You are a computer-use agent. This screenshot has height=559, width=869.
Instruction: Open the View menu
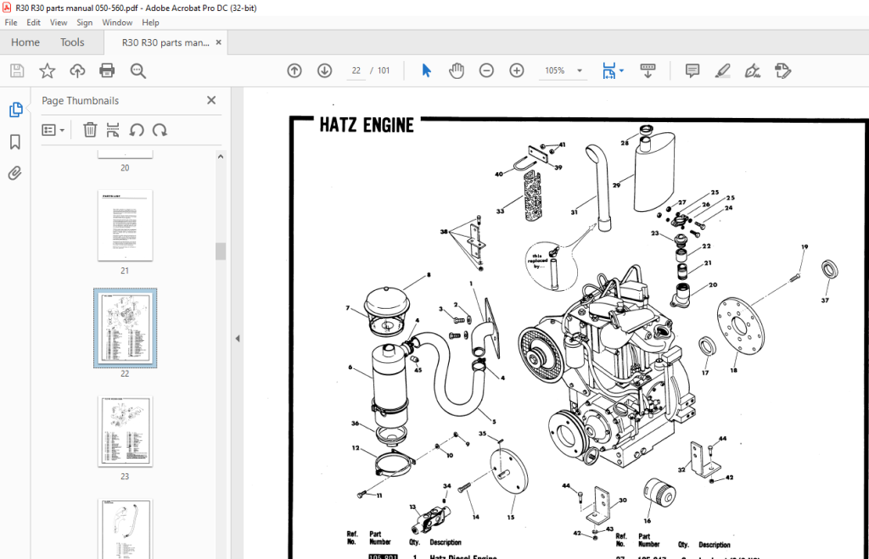[x=59, y=23]
